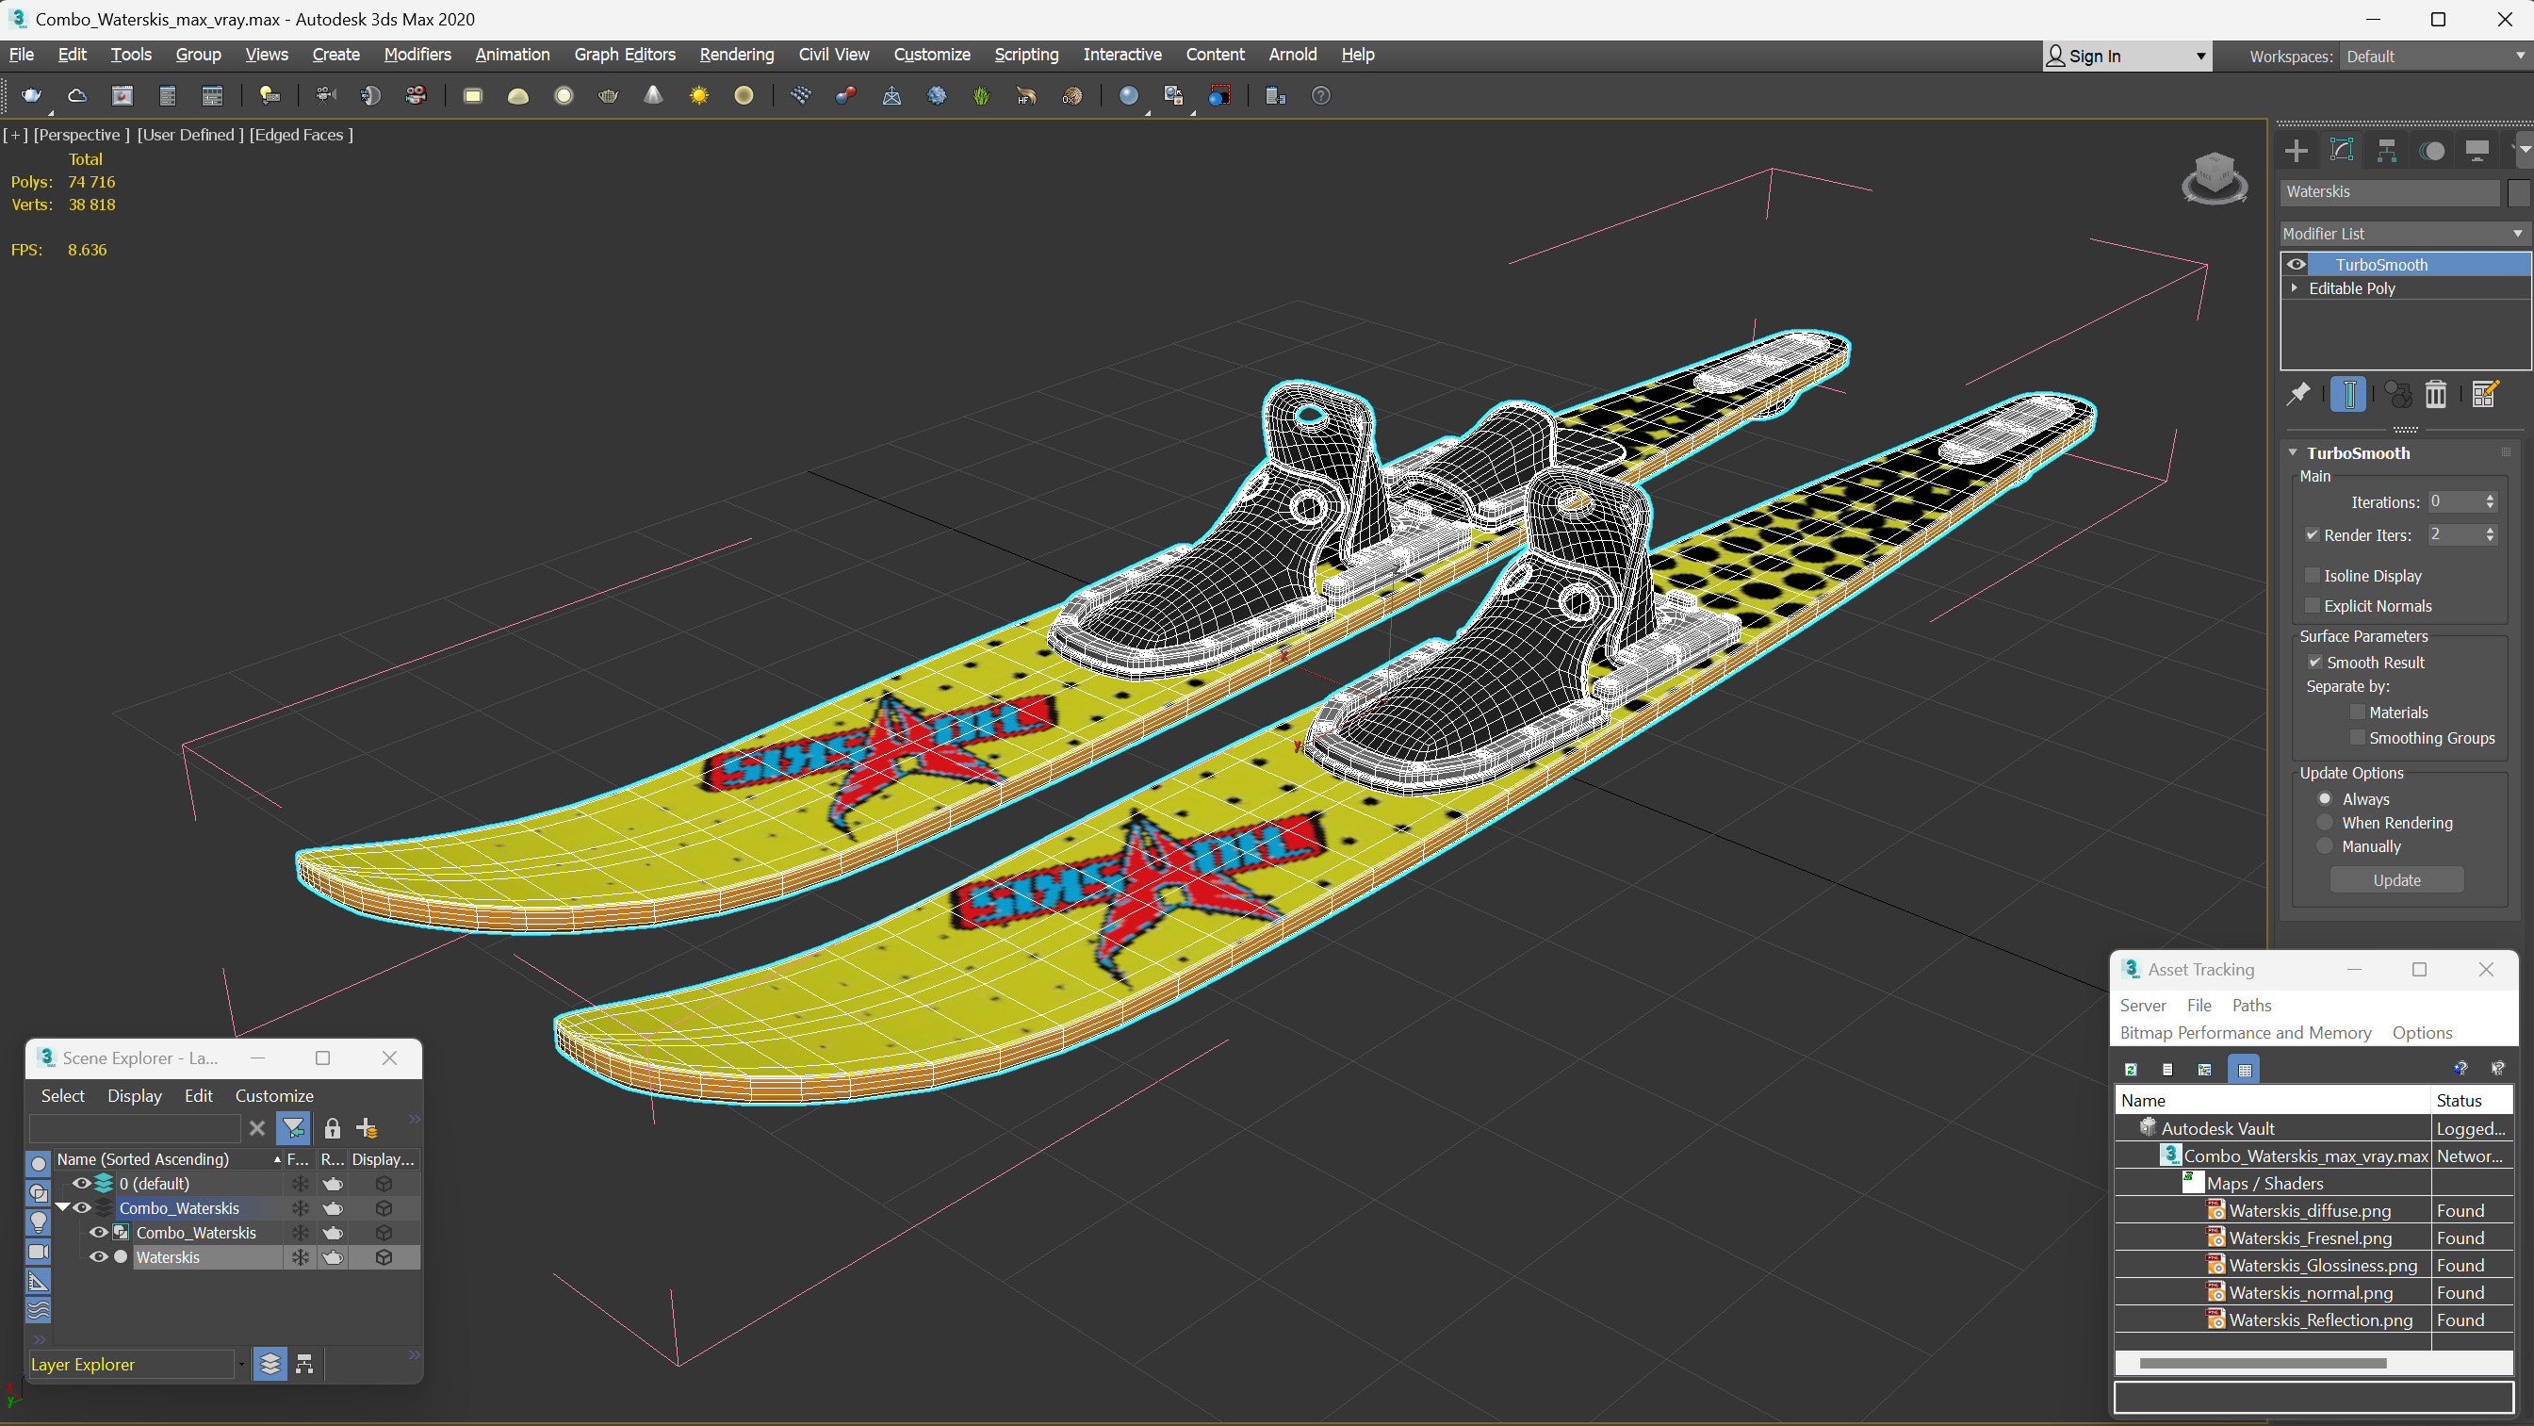Open Paths menu in Asset Tracking
Screen dimensions: 2534x1426
tap(2250, 1005)
